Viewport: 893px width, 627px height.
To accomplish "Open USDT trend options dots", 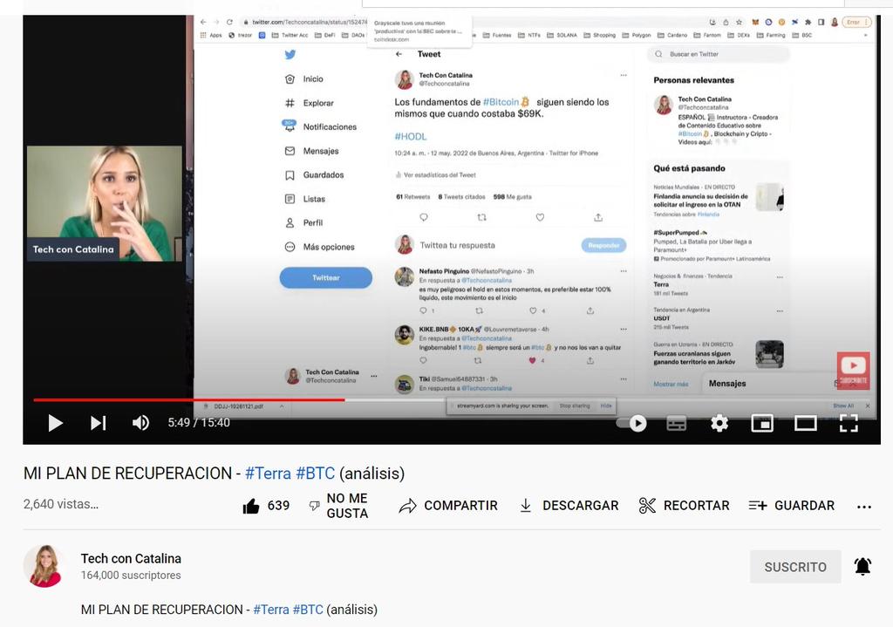I will click(780, 311).
